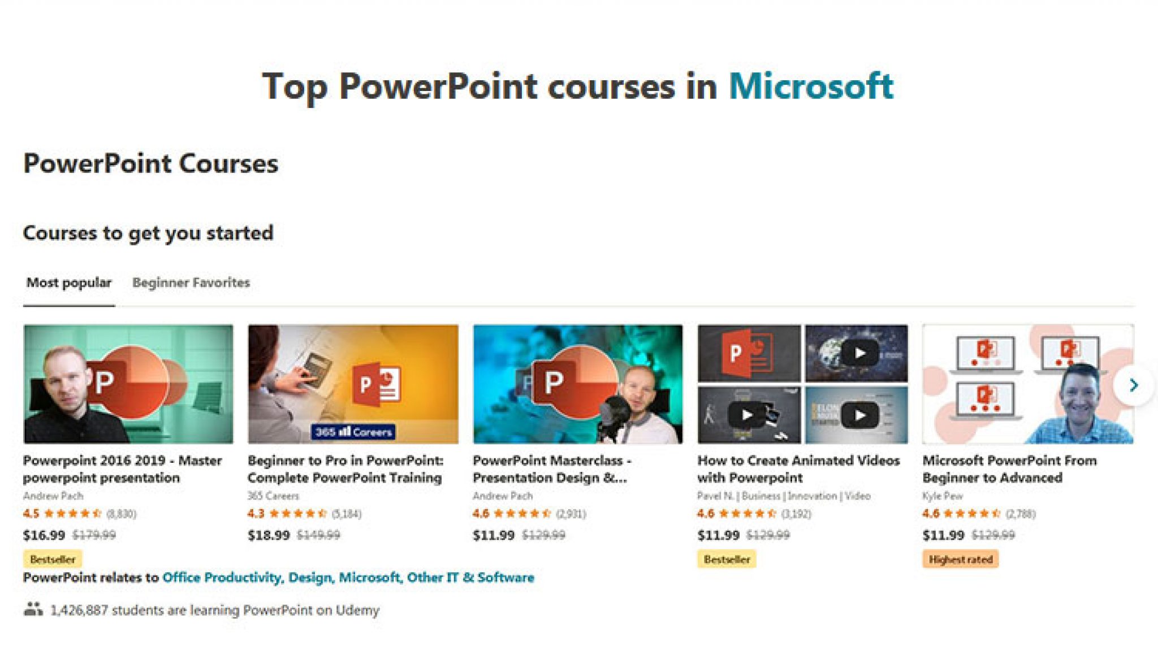Open PowerPoint Masterclass course thumbnail
The image size is (1158, 651).
pyautogui.click(x=577, y=384)
